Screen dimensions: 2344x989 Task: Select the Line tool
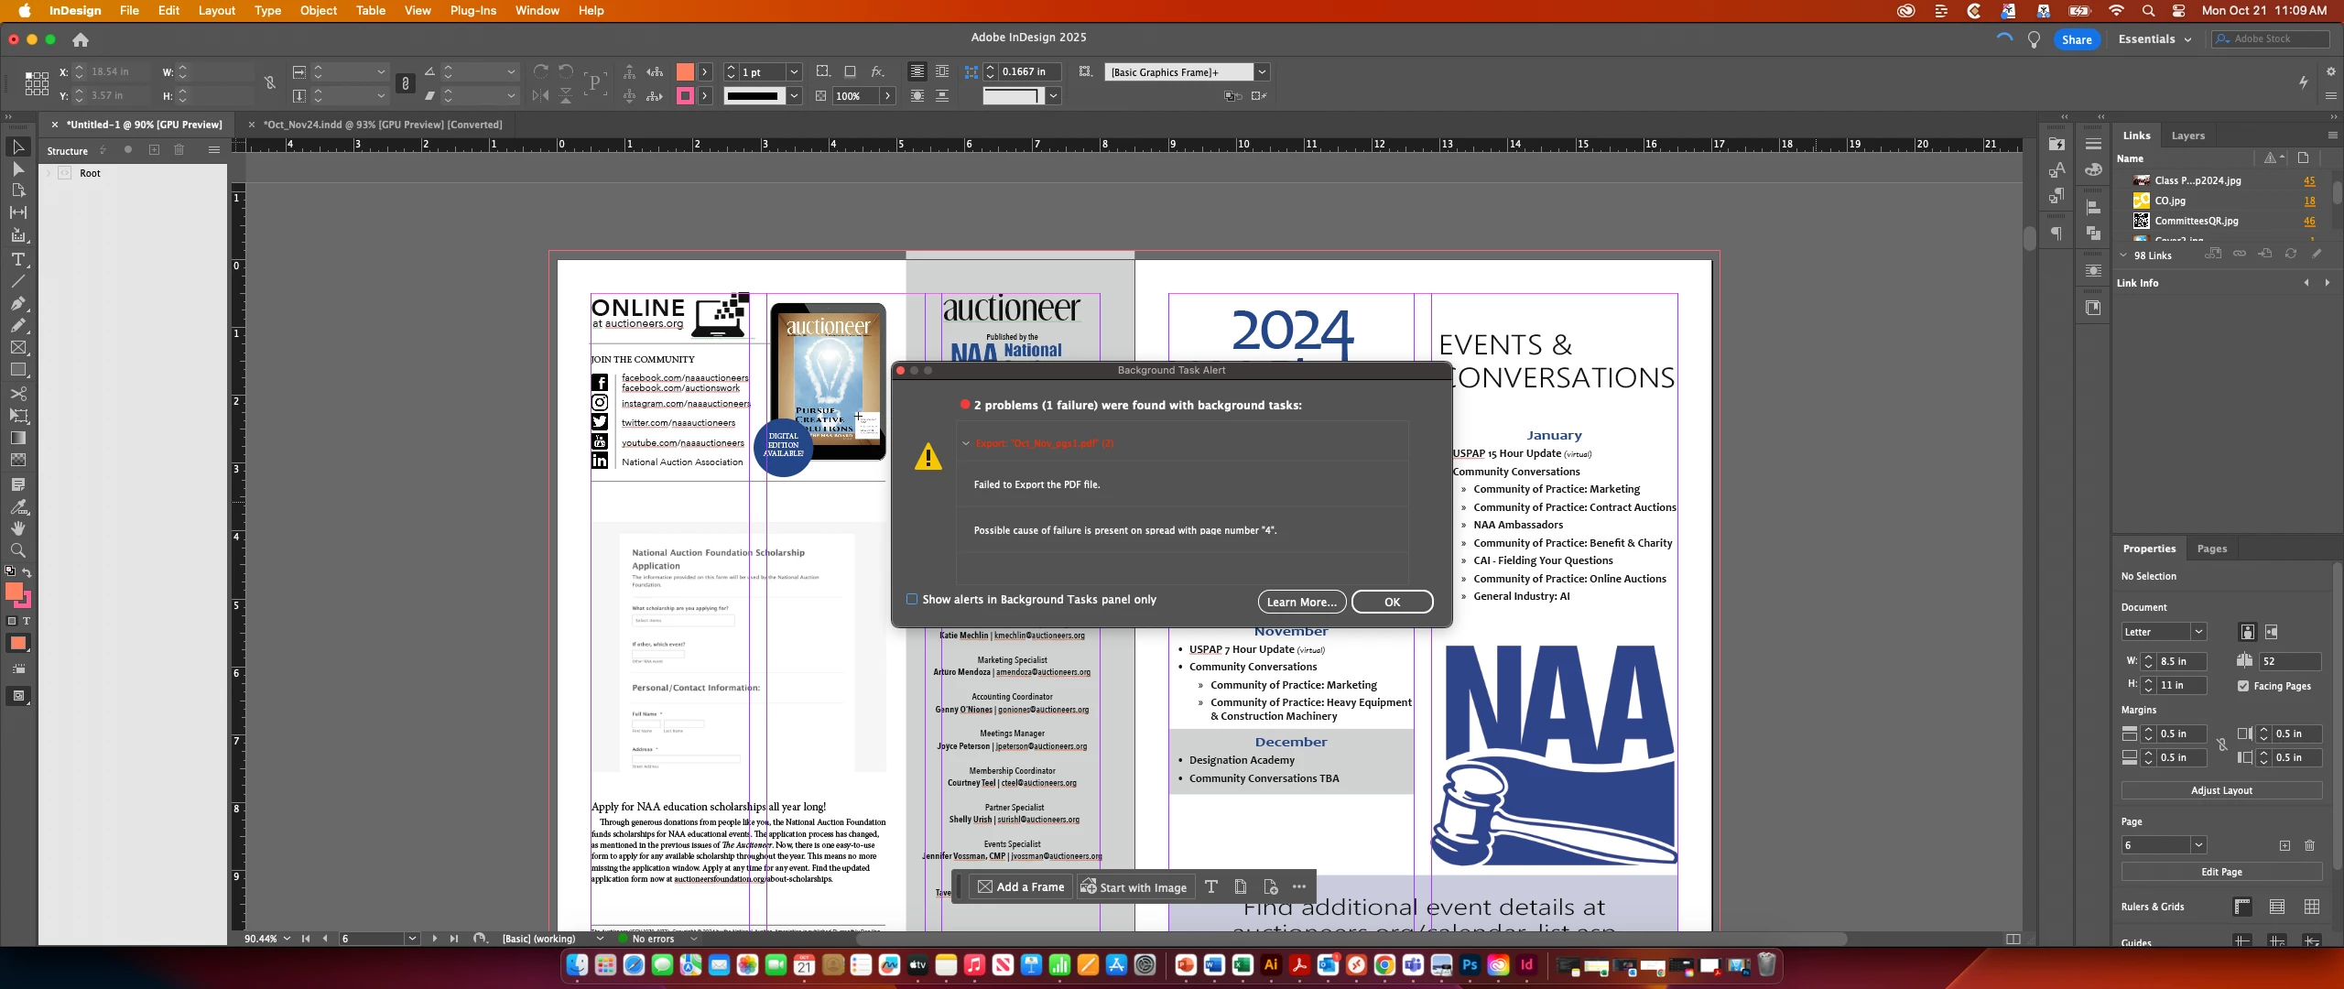coord(17,281)
